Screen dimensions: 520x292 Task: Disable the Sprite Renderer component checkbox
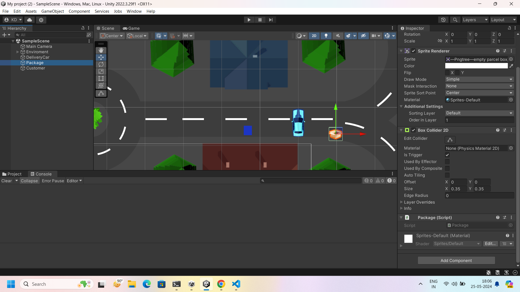[414, 51]
